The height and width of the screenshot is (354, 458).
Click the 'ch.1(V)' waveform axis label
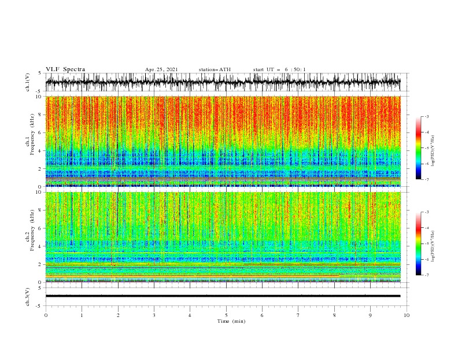pos(28,82)
